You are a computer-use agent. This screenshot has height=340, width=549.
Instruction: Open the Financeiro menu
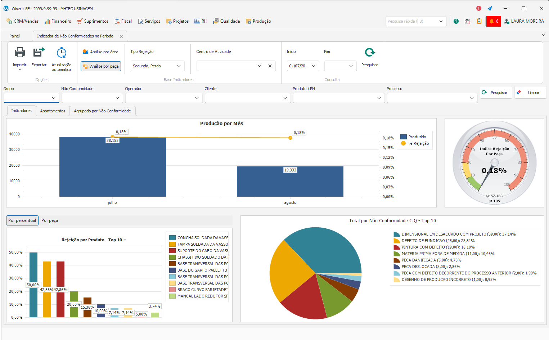[x=58, y=21]
